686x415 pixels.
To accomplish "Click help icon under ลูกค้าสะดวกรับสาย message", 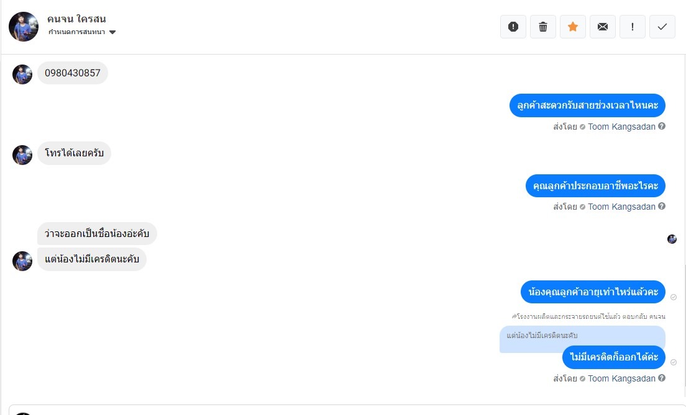I will [662, 126].
